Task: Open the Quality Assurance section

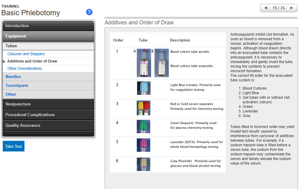Action: pyautogui.click(x=49, y=126)
